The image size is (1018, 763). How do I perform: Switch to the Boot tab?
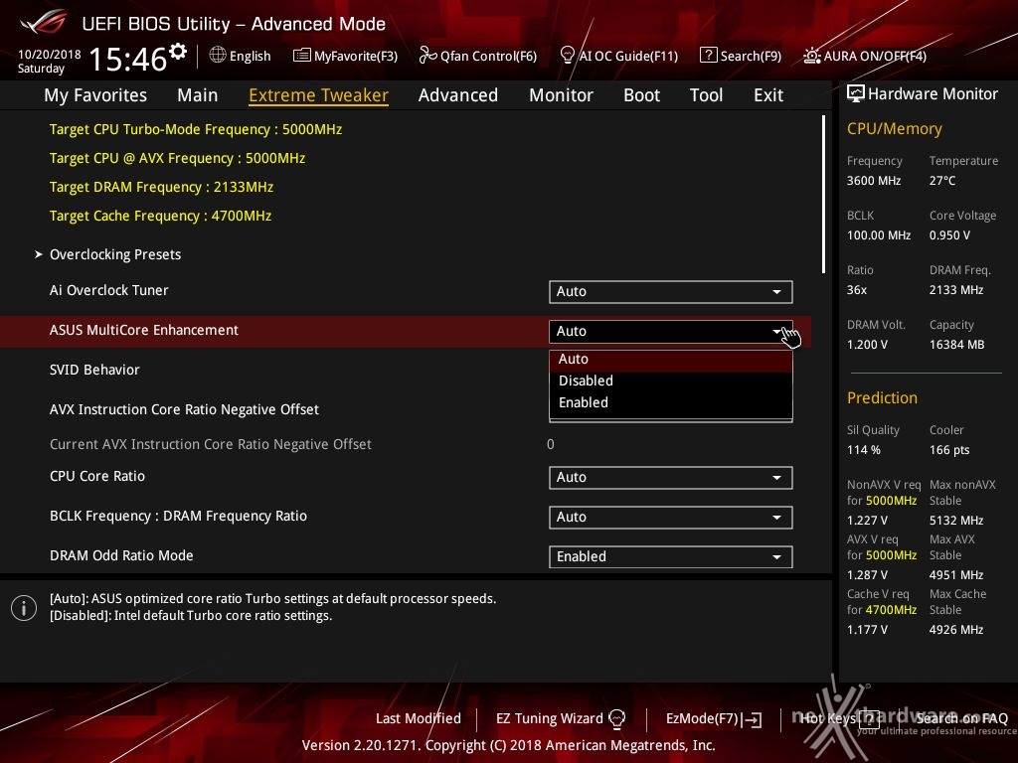(x=641, y=95)
